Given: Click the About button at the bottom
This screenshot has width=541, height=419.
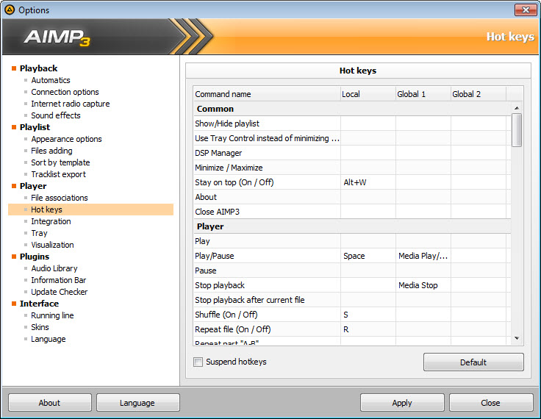Looking at the screenshot, I should (x=50, y=403).
